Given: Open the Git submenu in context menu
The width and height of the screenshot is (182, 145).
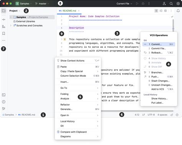Looking at the screenshot, I should 78,126.
